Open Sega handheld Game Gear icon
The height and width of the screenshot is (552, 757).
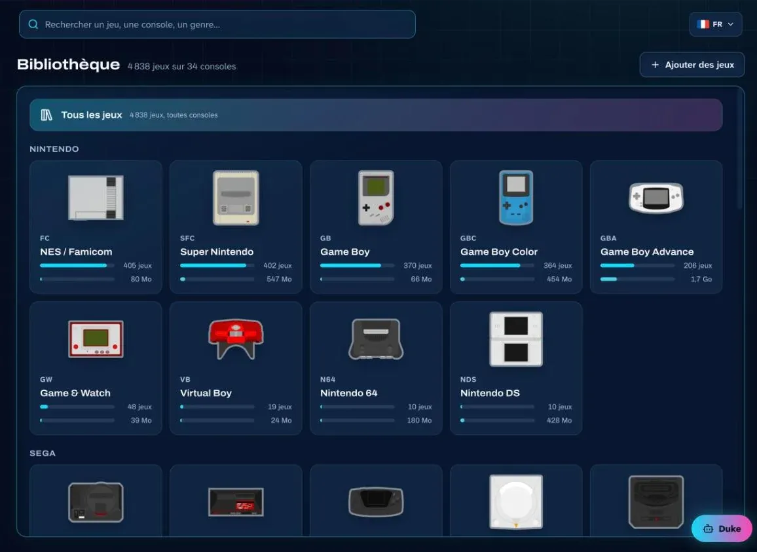[x=376, y=502]
